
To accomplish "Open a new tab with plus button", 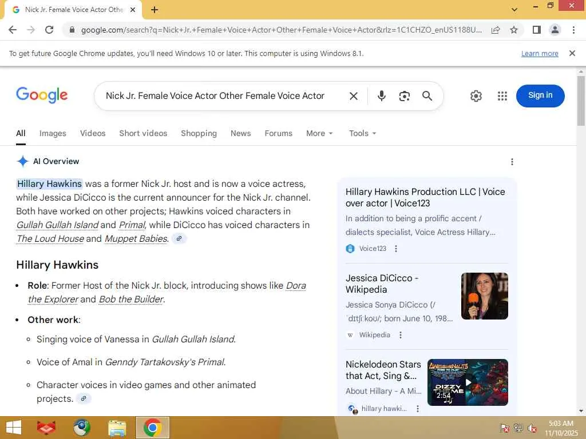I will pos(155,10).
